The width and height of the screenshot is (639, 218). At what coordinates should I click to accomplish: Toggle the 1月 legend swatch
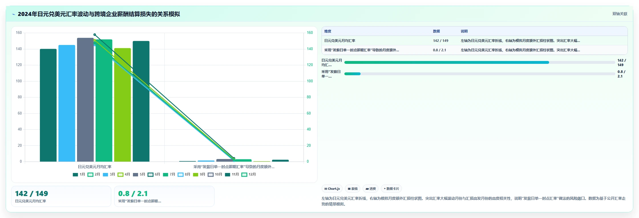point(75,175)
